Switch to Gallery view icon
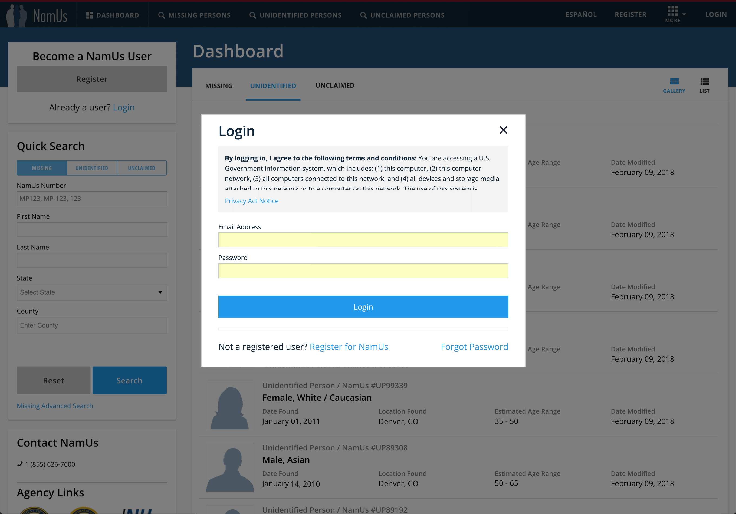This screenshot has height=514, width=736. (674, 85)
